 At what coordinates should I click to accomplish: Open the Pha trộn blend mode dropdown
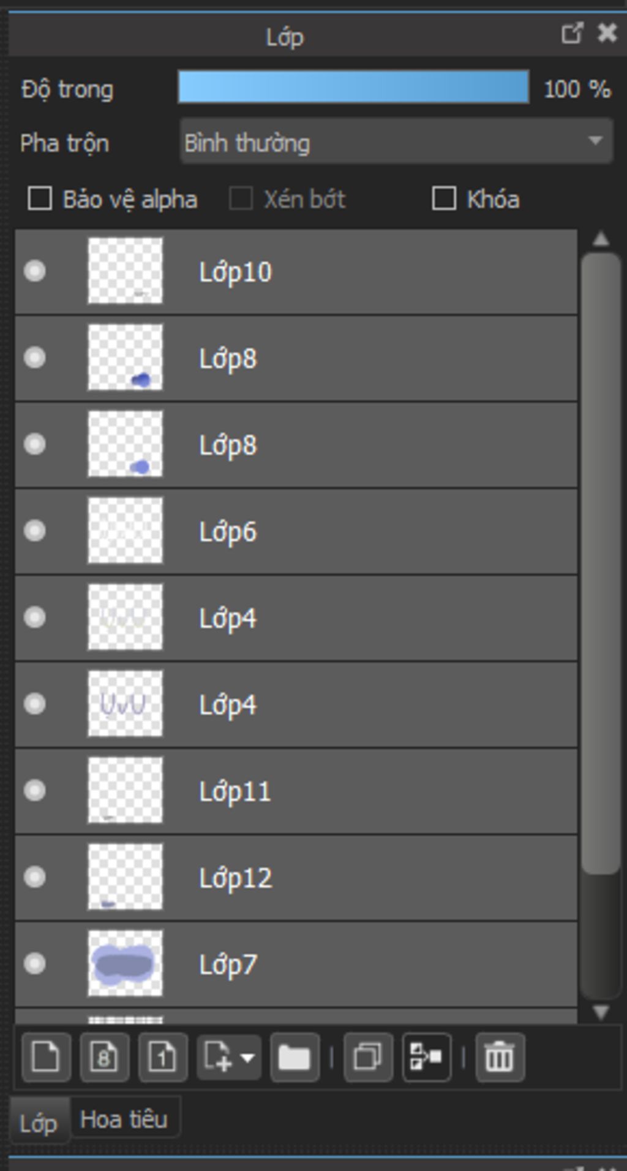(396, 142)
